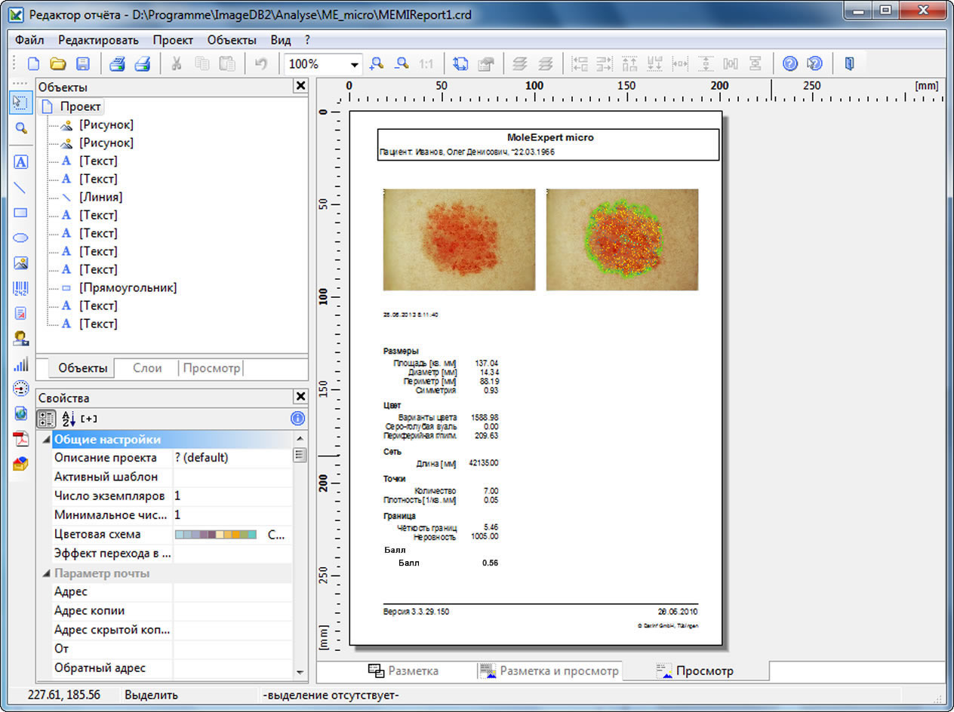Viewport: 954px width, 712px height.
Task: Close the Объекты panel
Action: click(300, 86)
